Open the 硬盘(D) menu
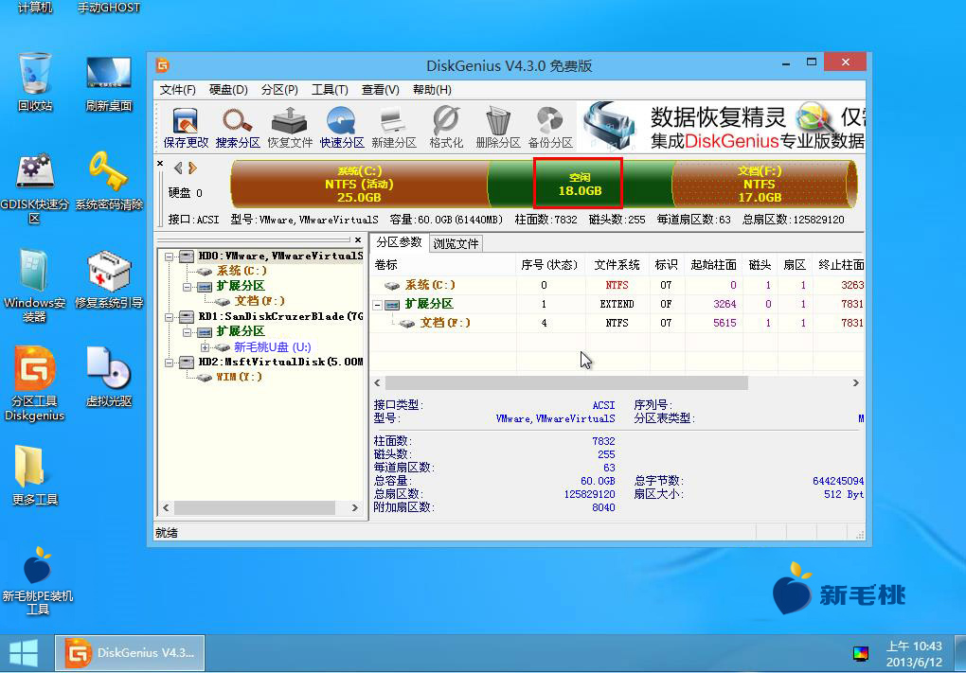 (x=228, y=90)
